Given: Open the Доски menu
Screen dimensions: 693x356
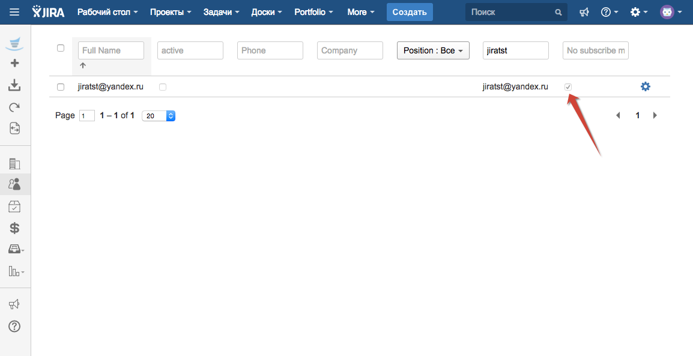Looking at the screenshot, I should pos(267,12).
